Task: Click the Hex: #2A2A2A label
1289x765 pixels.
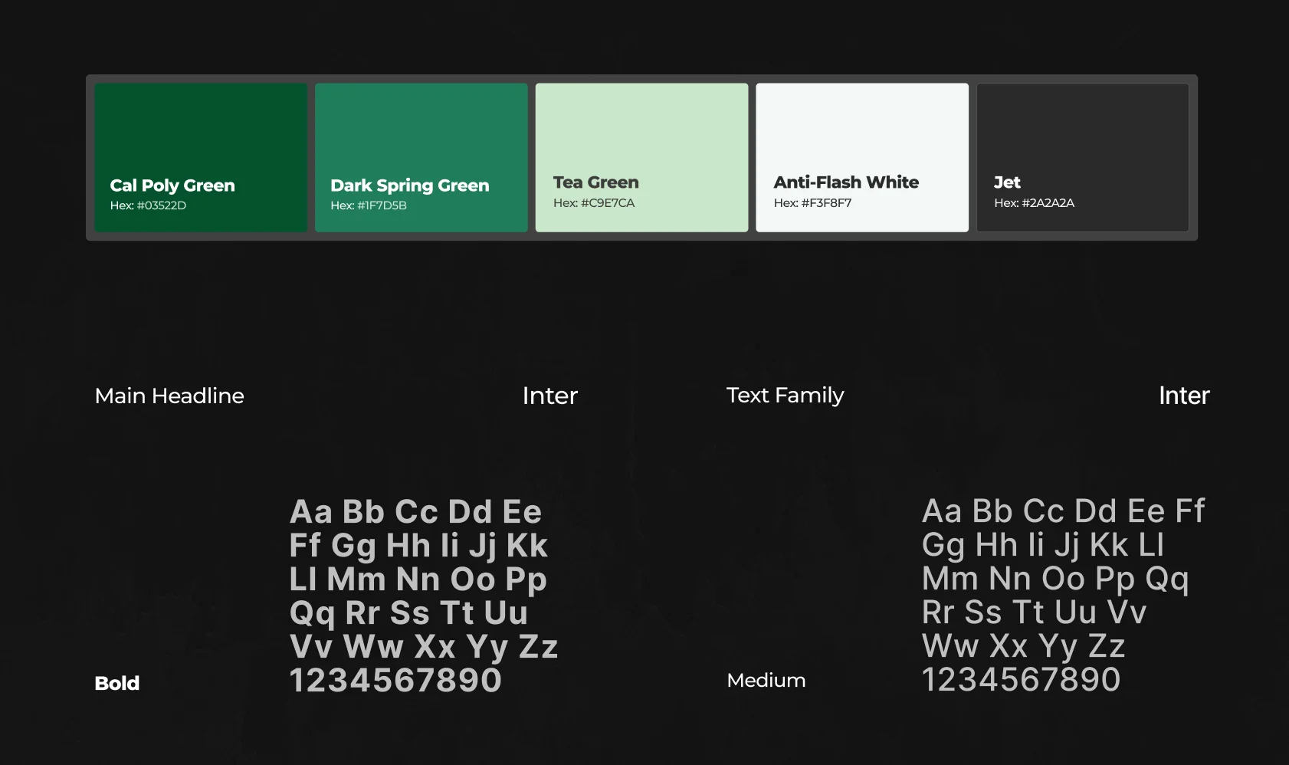Action: (1034, 203)
